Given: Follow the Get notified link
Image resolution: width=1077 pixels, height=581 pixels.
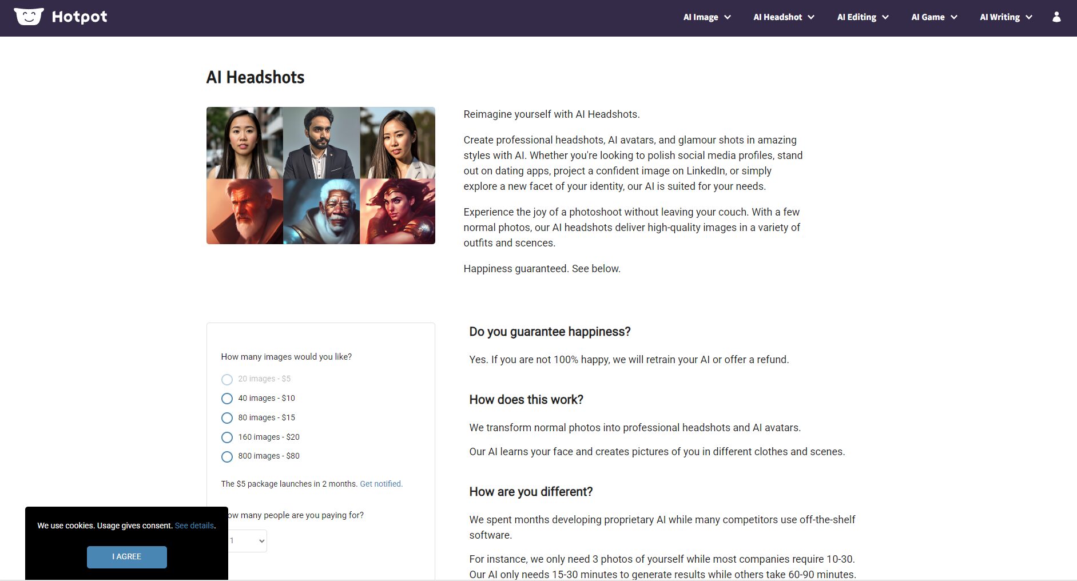Looking at the screenshot, I should click(x=381, y=484).
